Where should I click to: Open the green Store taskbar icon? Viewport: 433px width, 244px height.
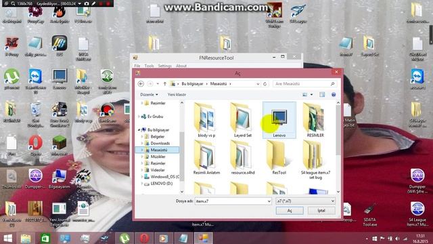45,238
